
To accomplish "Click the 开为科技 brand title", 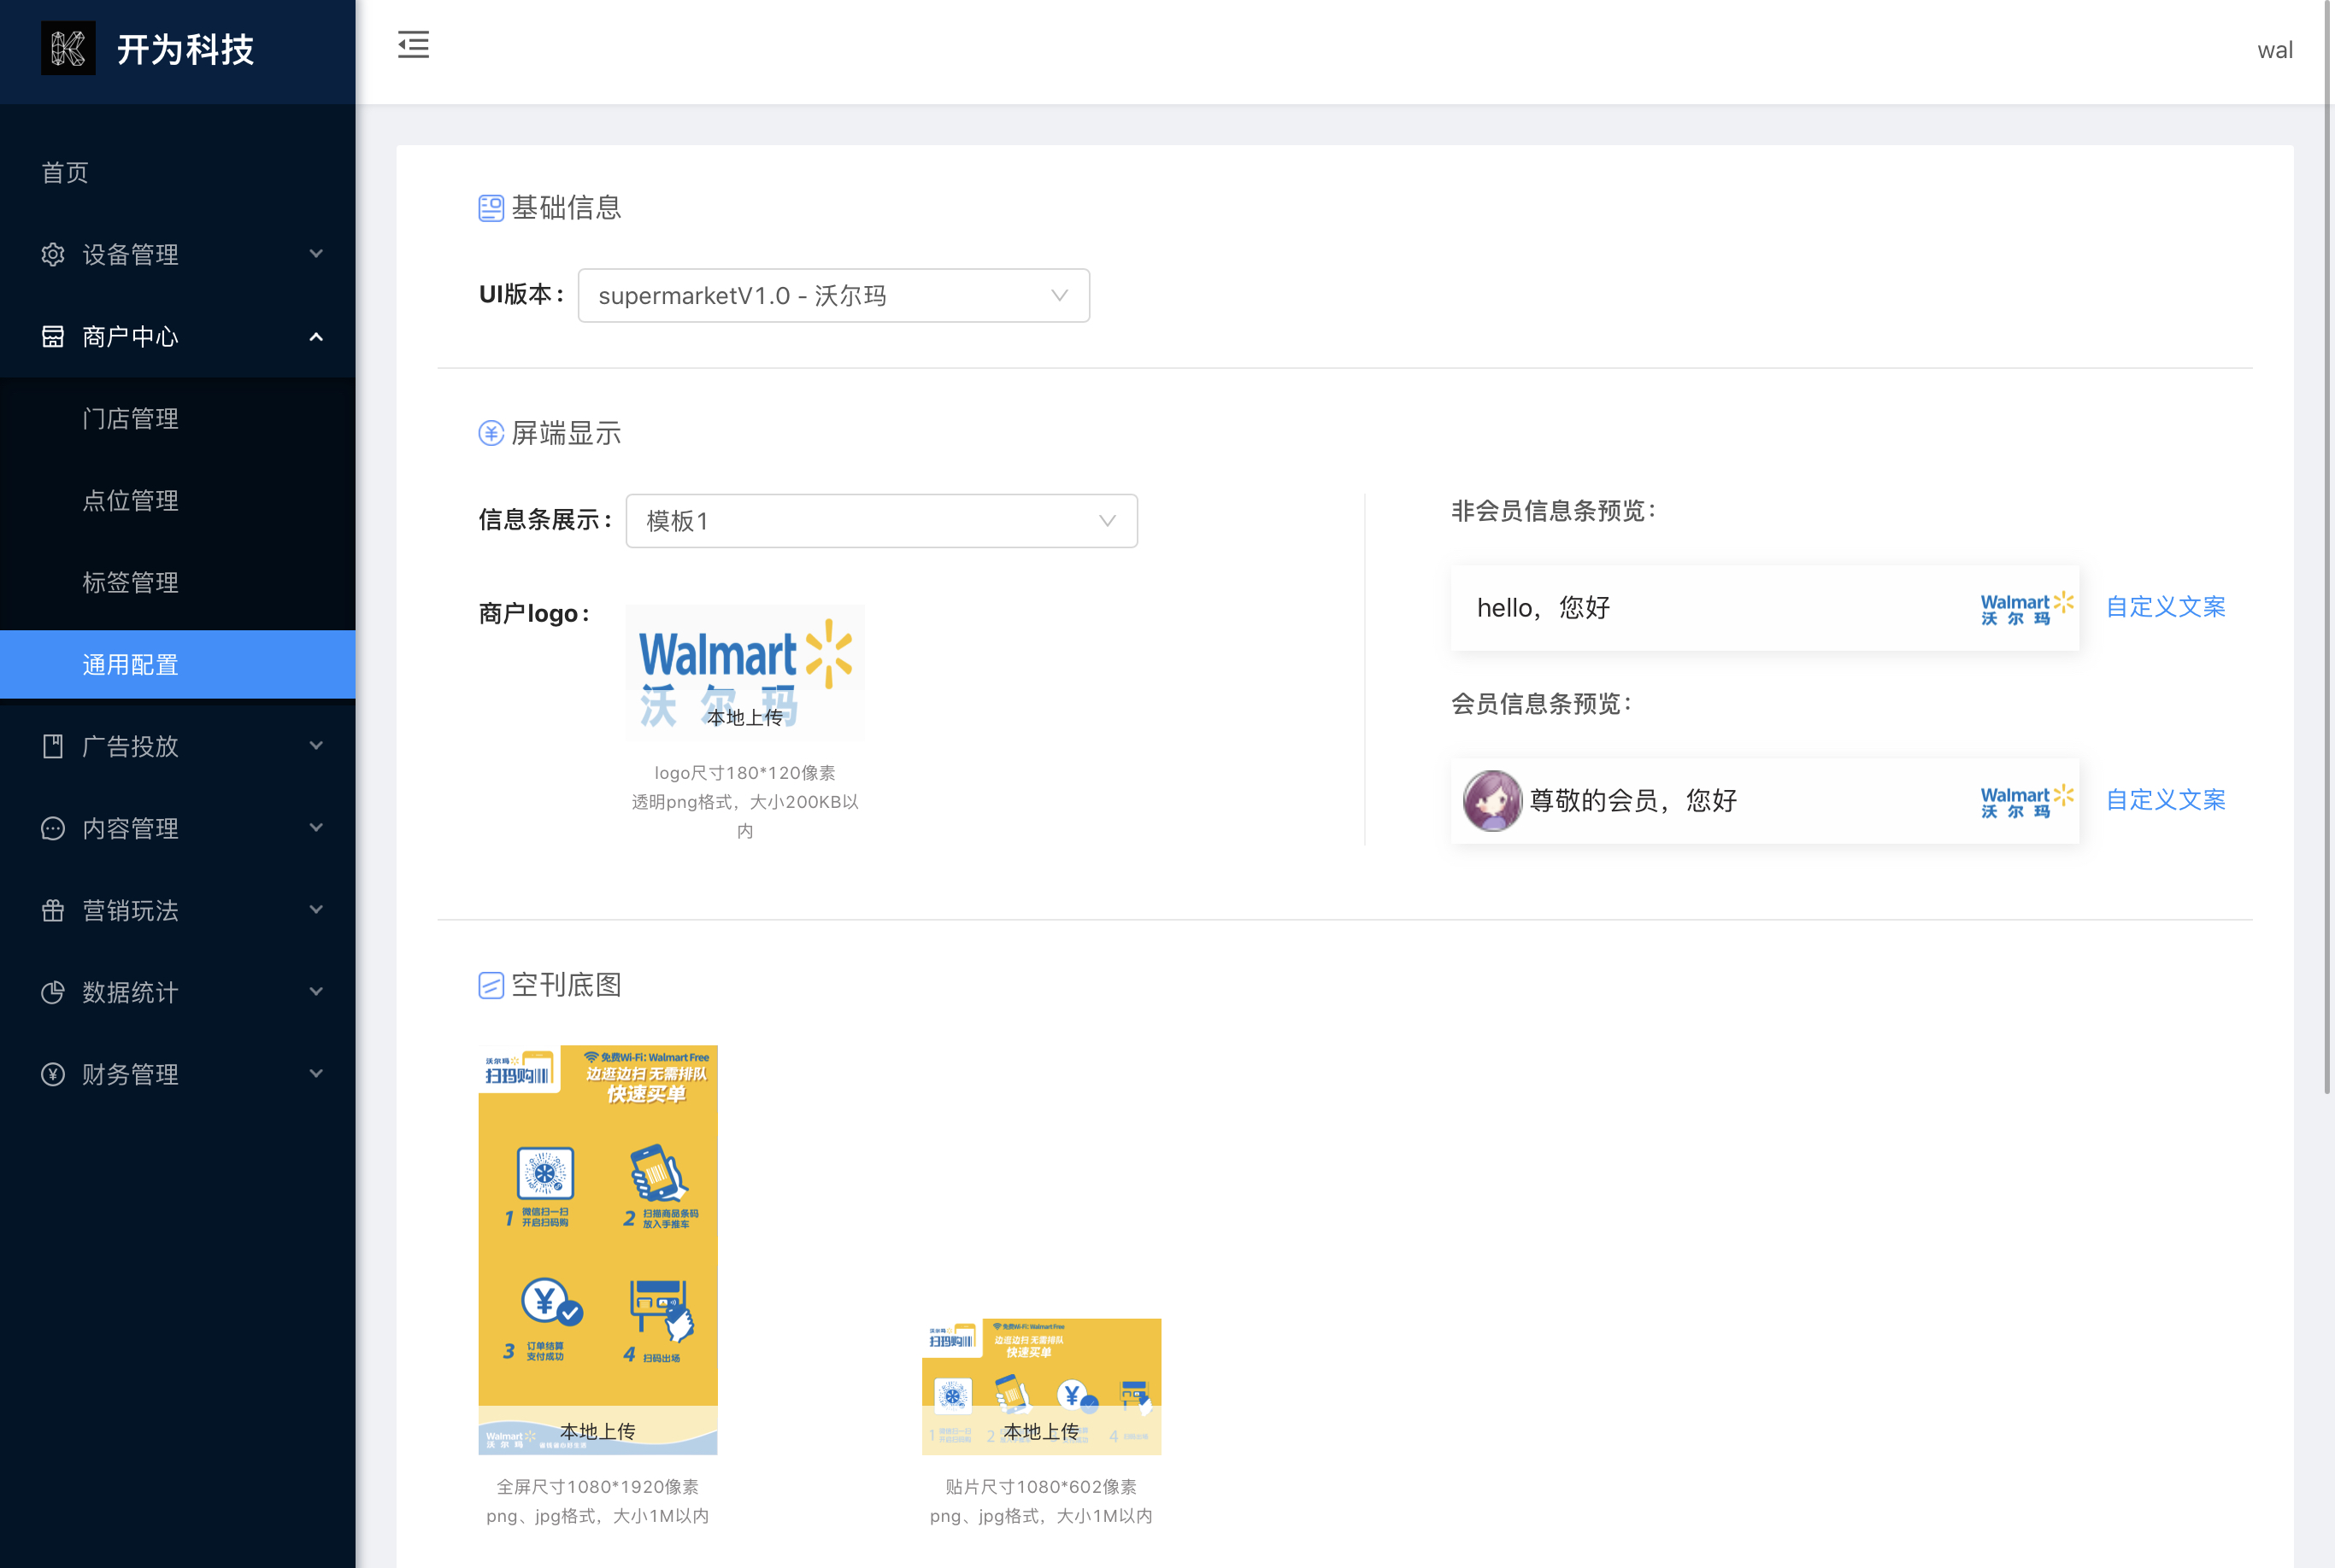I will (185, 49).
